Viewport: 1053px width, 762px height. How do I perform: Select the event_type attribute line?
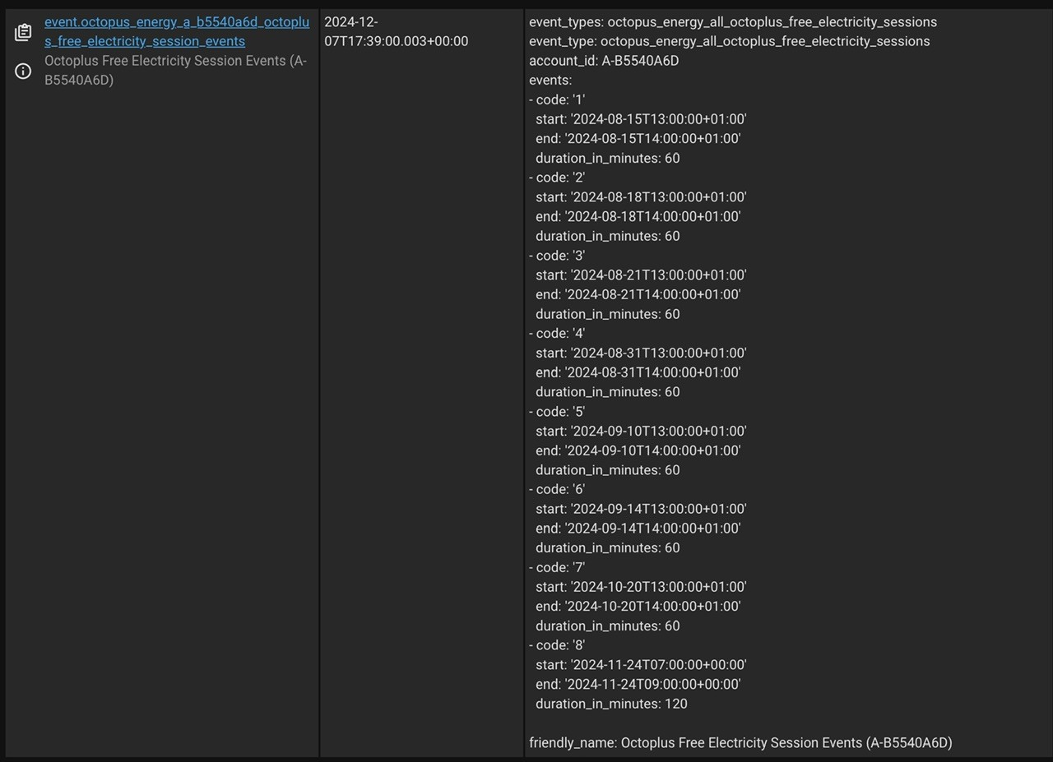click(x=730, y=41)
